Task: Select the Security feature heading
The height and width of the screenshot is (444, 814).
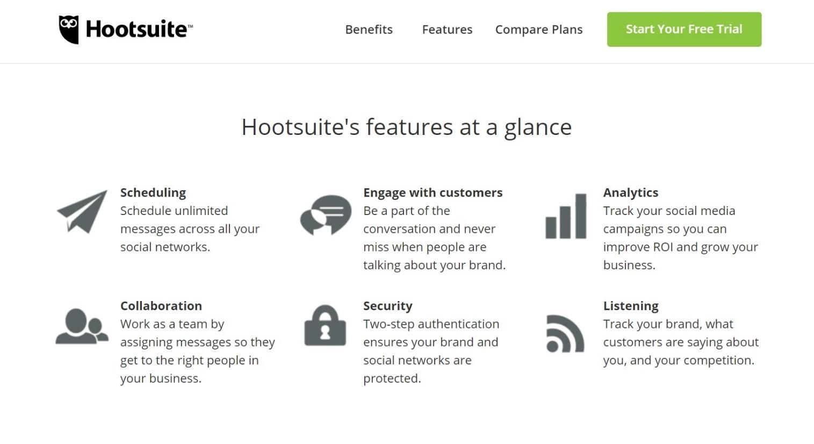Action: [388, 306]
